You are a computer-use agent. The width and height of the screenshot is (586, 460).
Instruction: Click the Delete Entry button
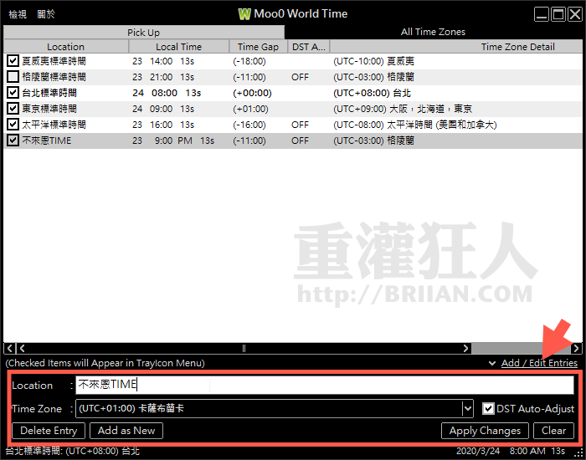point(49,431)
